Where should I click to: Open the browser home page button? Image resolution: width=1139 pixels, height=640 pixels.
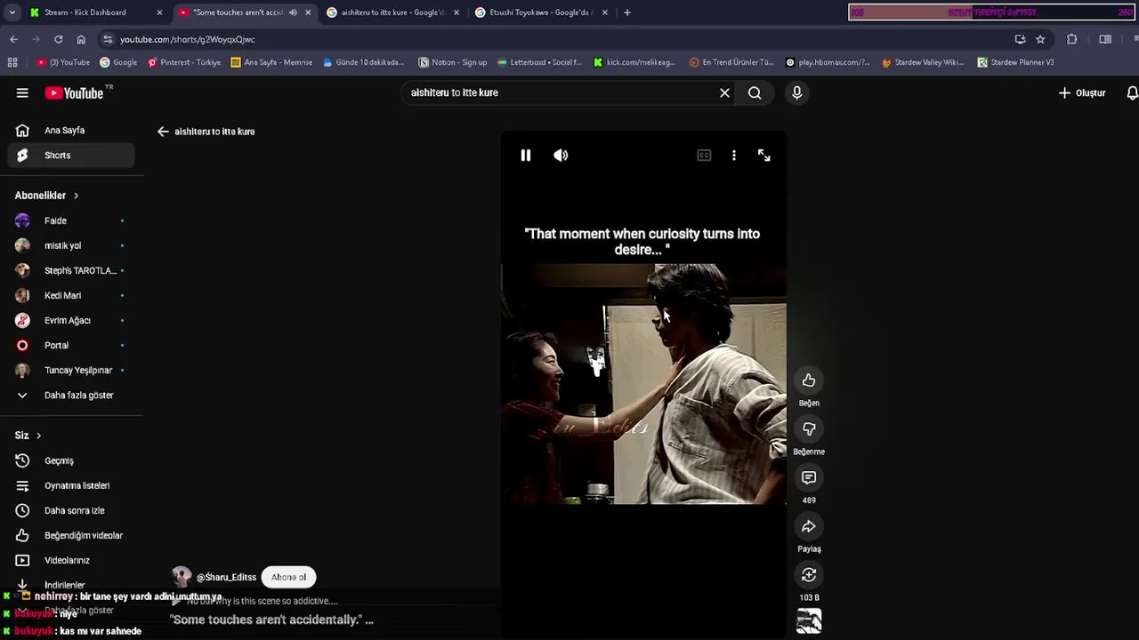tap(81, 39)
